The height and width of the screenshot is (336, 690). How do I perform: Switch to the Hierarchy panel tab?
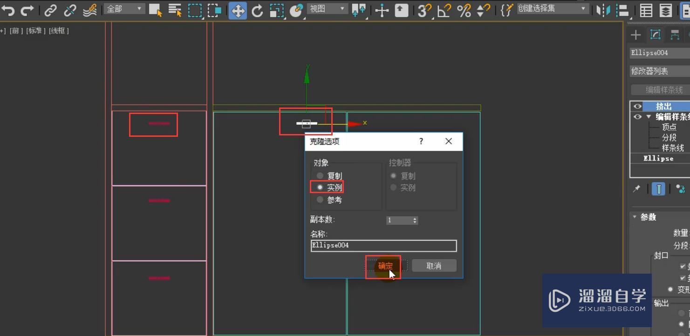(675, 35)
